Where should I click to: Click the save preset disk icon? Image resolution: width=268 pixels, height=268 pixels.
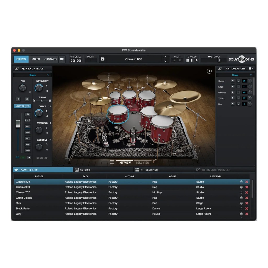pyautogui.click(x=103, y=59)
